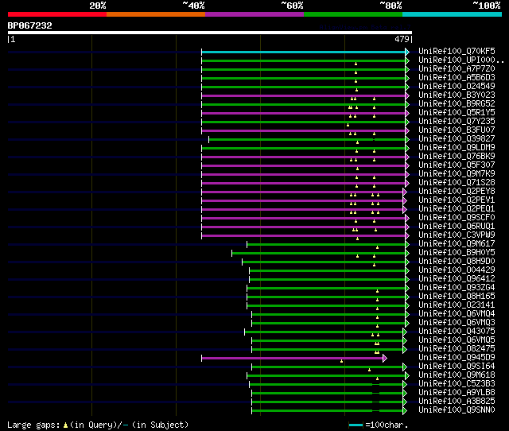Click the purple ~60% identity legend segment
Viewport: 509px width, 431px height.
[x=254, y=14]
